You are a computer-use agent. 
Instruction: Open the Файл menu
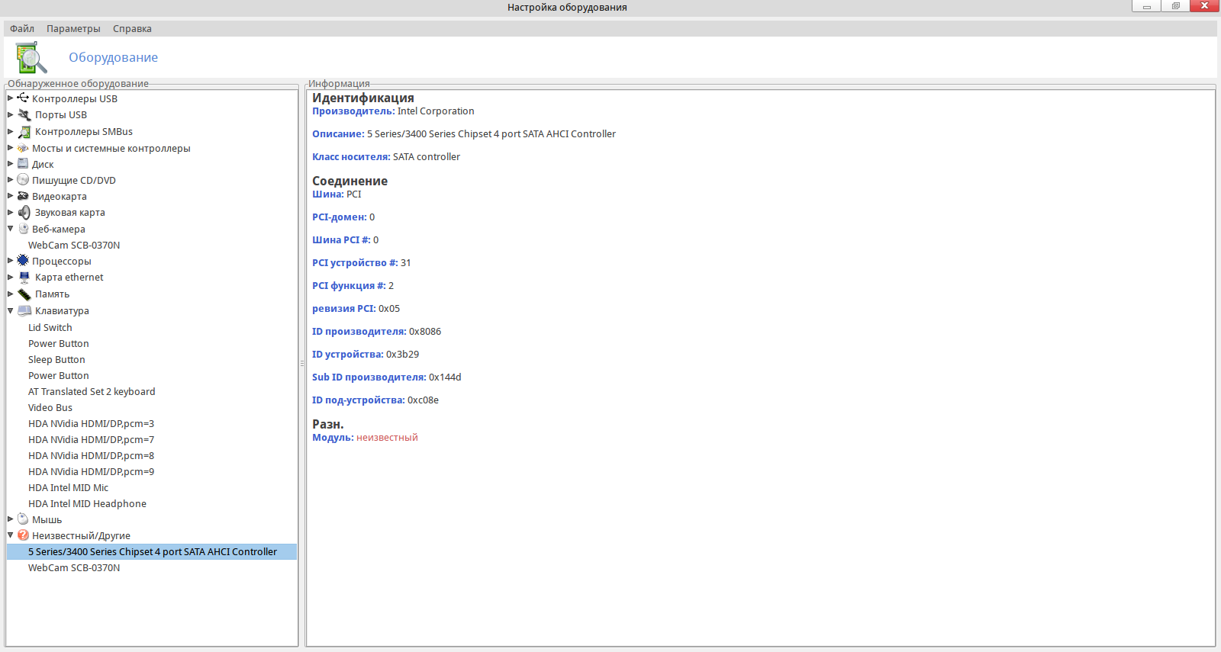(22, 28)
